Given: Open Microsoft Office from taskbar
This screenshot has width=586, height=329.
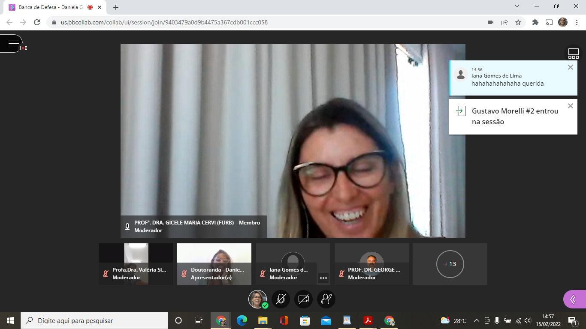Looking at the screenshot, I should point(284,320).
